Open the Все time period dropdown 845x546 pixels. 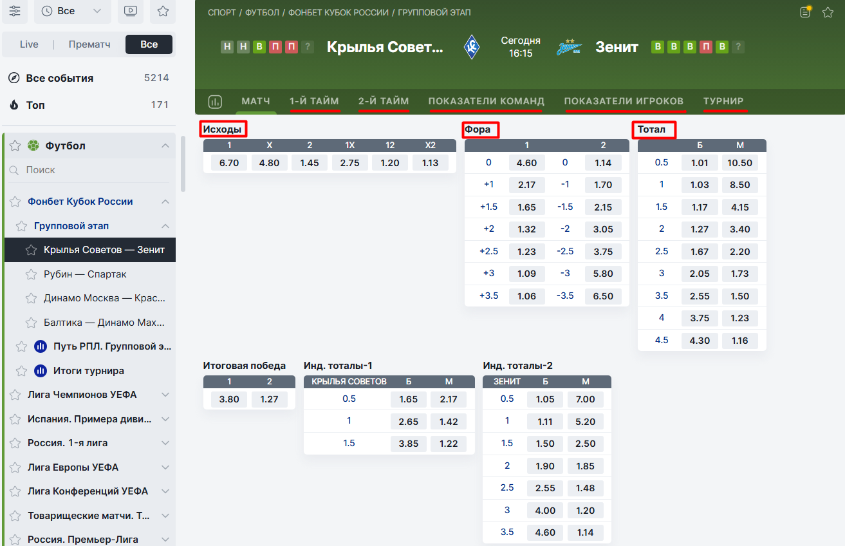click(72, 11)
